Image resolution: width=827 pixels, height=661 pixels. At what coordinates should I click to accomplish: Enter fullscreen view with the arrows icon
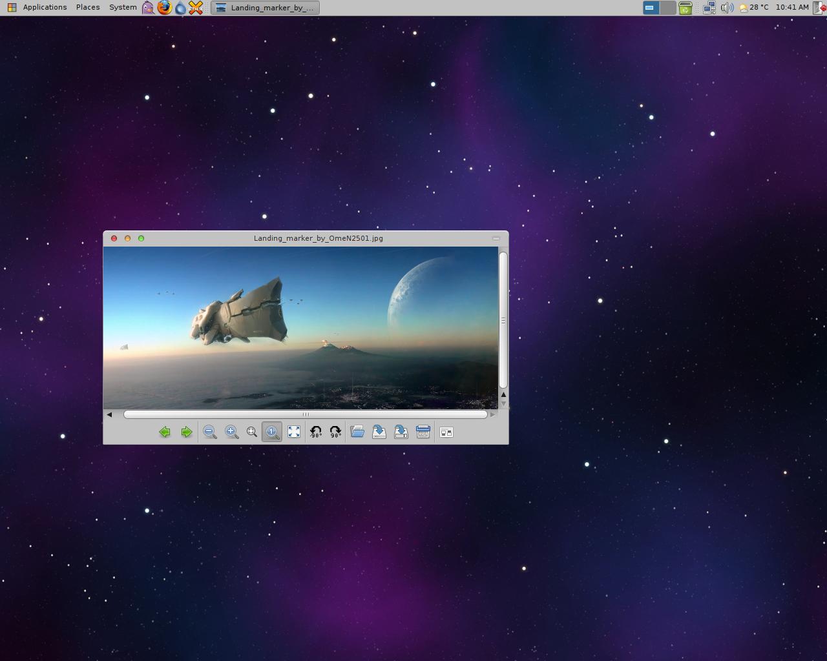tap(294, 432)
